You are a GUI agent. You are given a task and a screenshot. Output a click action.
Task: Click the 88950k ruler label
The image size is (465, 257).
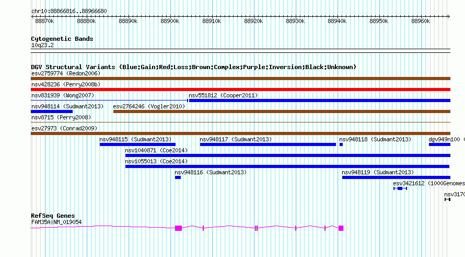point(379,21)
